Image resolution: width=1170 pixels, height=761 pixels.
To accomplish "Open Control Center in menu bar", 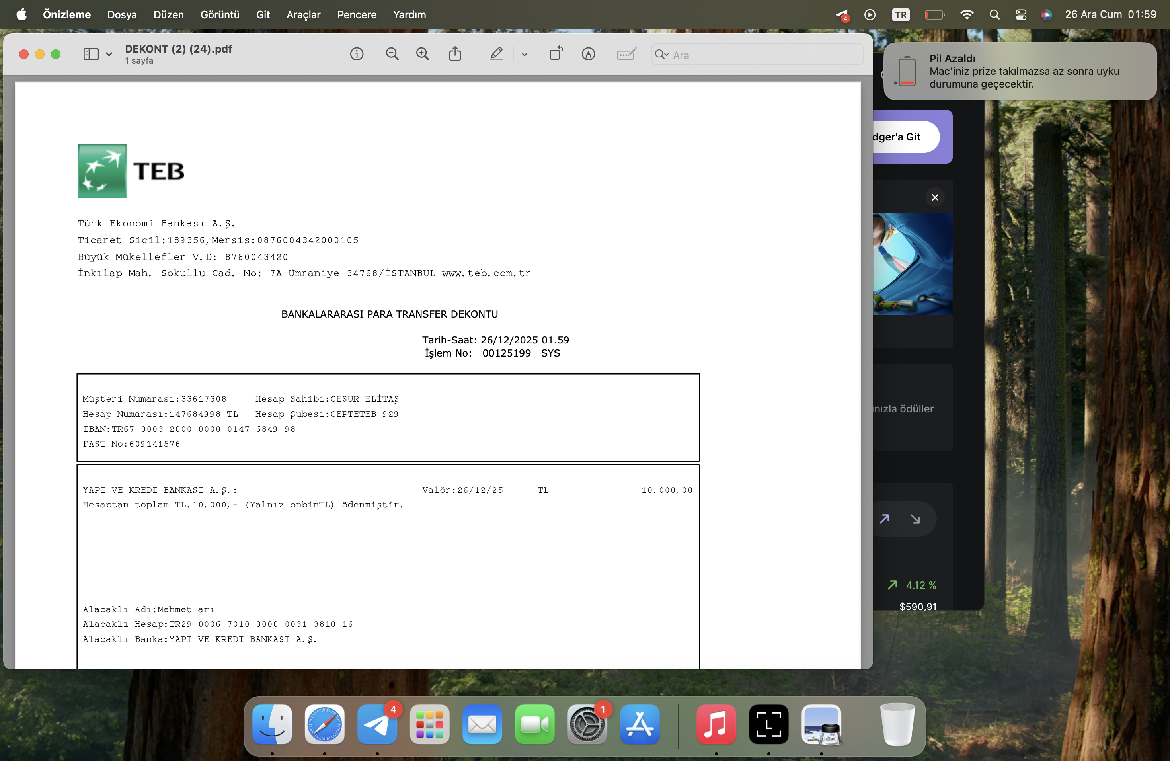I will click(1020, 15).
